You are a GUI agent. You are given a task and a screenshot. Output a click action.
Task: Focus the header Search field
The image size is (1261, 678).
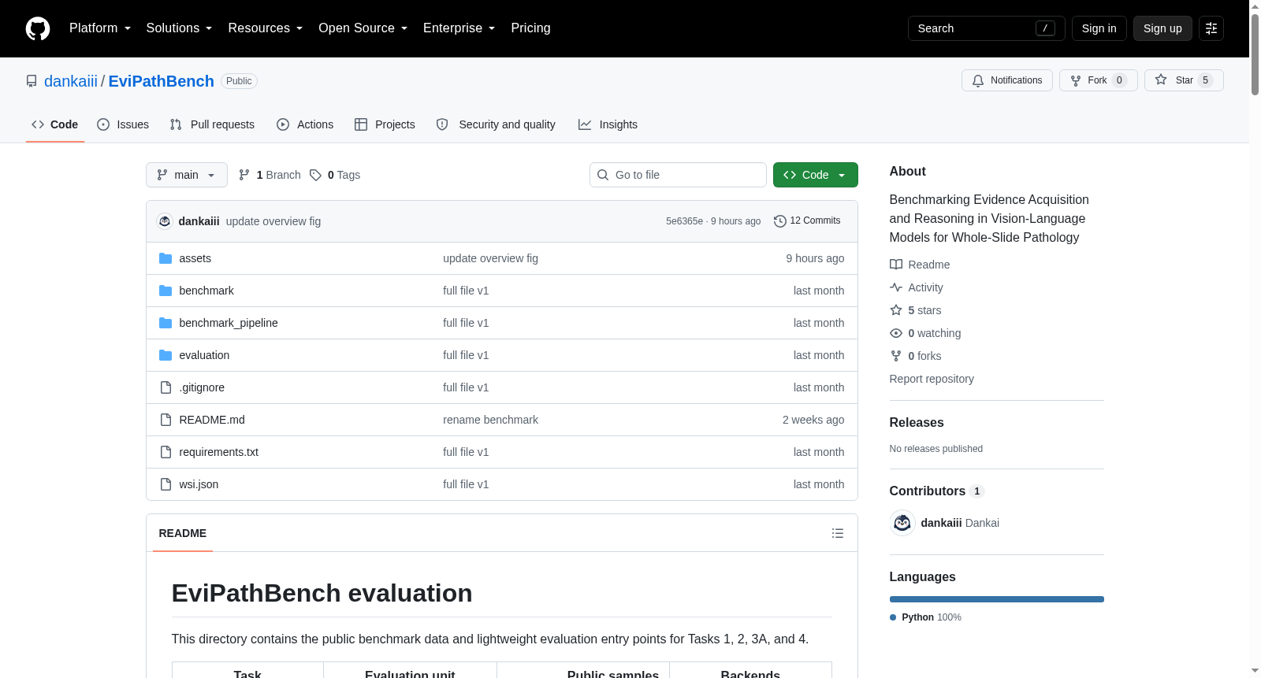(987, 28)
